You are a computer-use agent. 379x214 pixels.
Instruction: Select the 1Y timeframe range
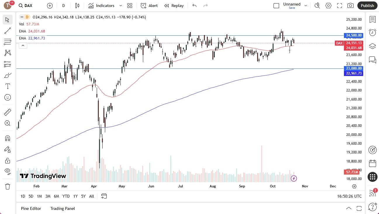tap(75, 196)
